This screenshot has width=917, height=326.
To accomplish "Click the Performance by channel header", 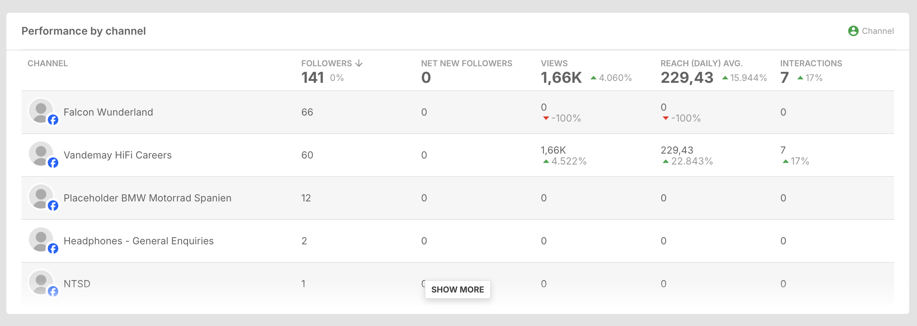I will [84, 31].
